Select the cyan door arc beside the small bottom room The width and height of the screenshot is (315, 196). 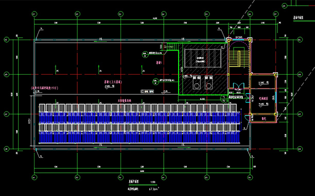[x=247, y=118]
